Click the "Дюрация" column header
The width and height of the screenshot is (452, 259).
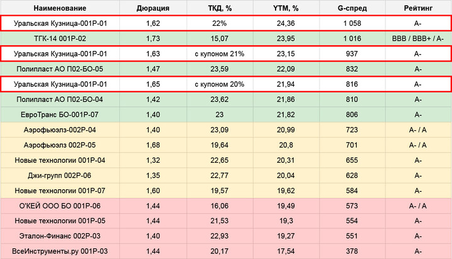click(x=153, y=8)
